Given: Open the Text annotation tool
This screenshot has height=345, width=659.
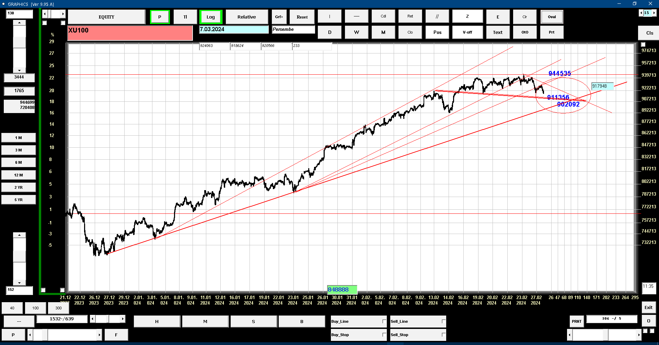Looking at the screenshot, I should point(498,32).
